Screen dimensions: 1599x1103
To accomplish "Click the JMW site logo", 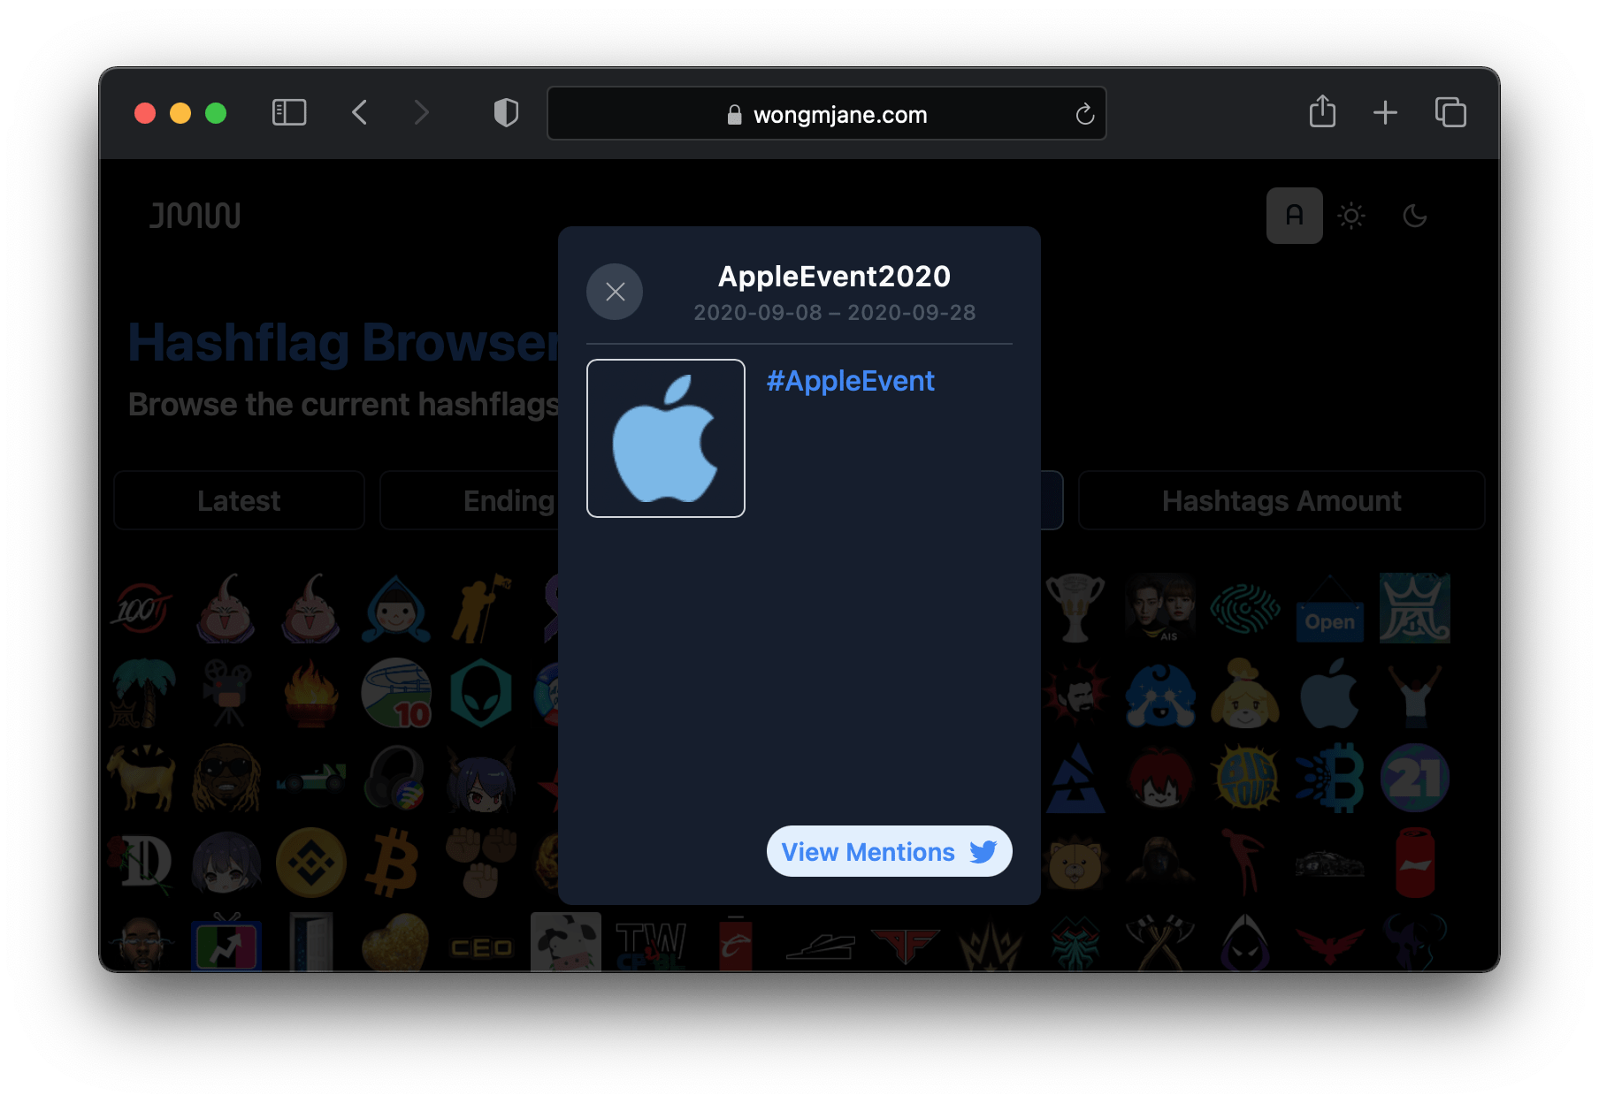I will pyautogui.click(x=195, y=216).
